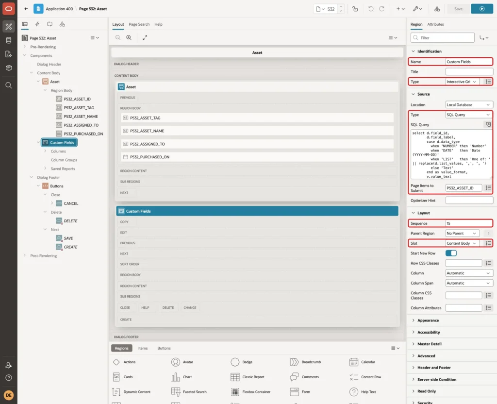Image resolution: width=497 pixels, height=404 pixels.
Task: Click the SQL Query text area
Action: click(451, 154)
